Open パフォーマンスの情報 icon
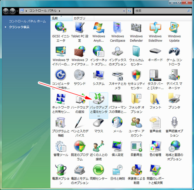 coord(118,99)
